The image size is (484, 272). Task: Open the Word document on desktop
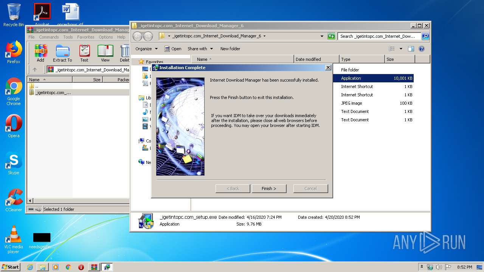coord(71,14)
